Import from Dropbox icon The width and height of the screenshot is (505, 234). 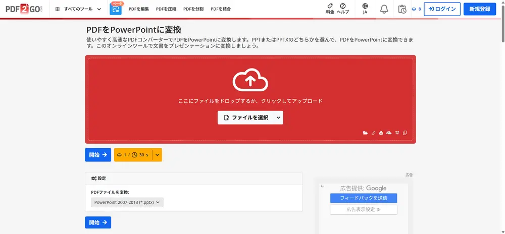397,133
